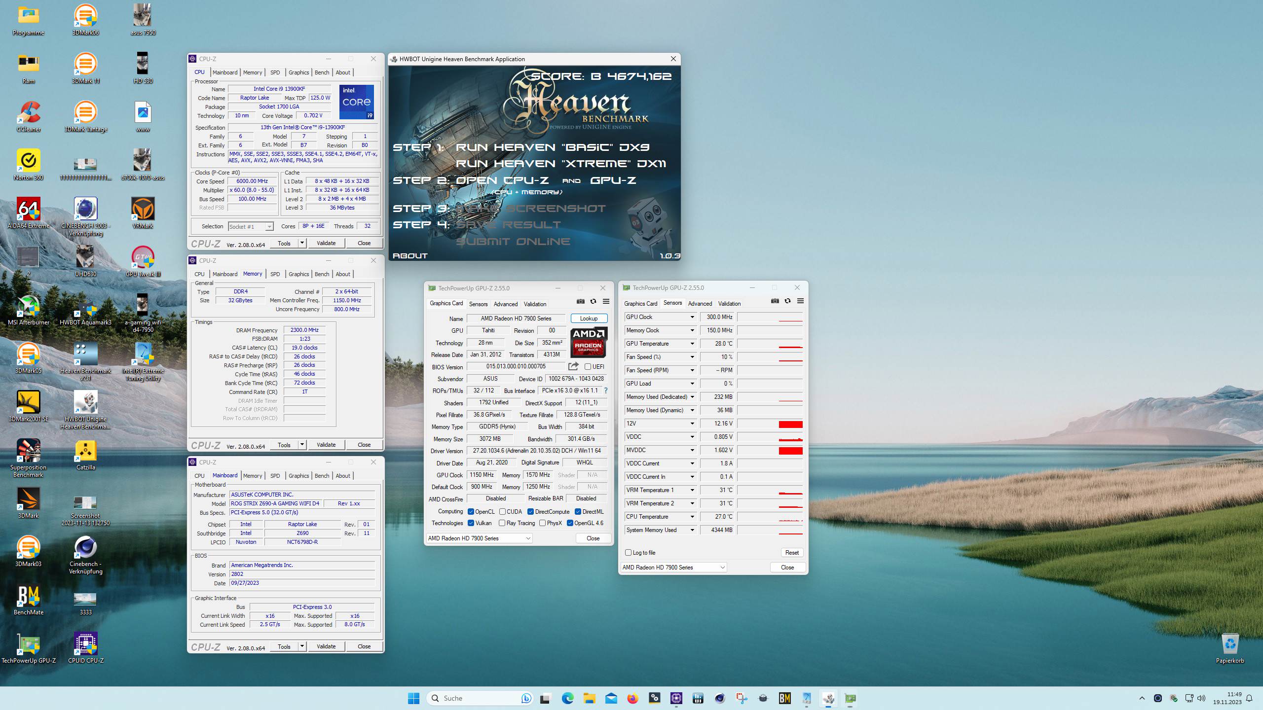Toggle the PhysX checkbox

[542, 523]
